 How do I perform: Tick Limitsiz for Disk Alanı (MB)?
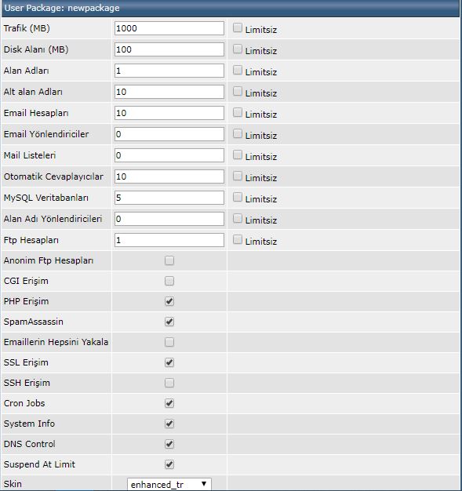point(238,49)
